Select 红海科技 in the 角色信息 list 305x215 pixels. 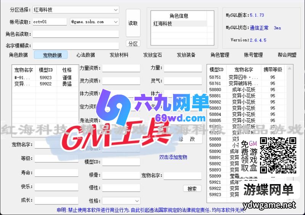179,24
